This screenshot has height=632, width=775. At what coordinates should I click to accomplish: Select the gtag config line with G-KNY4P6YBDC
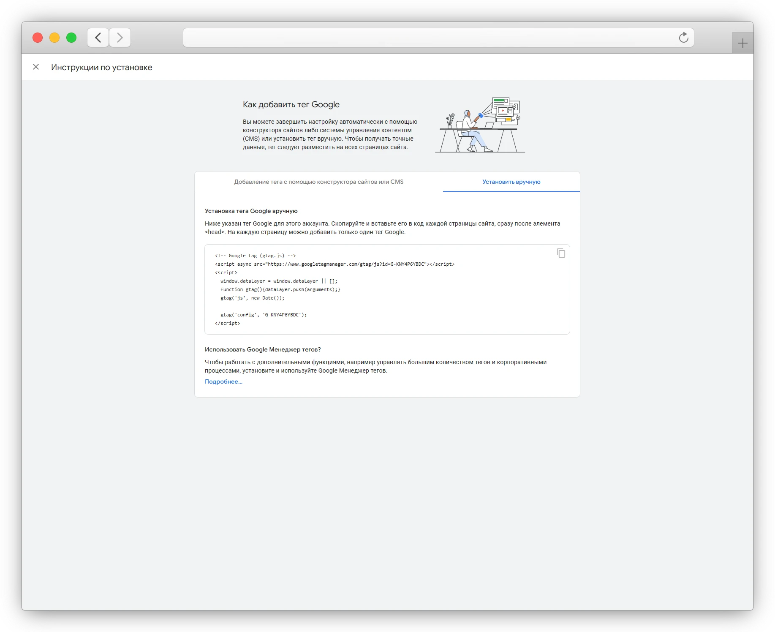(263, 314)
